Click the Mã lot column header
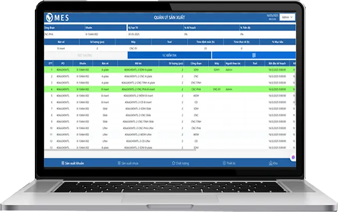The image size is (338, 212). coord(138,64)
